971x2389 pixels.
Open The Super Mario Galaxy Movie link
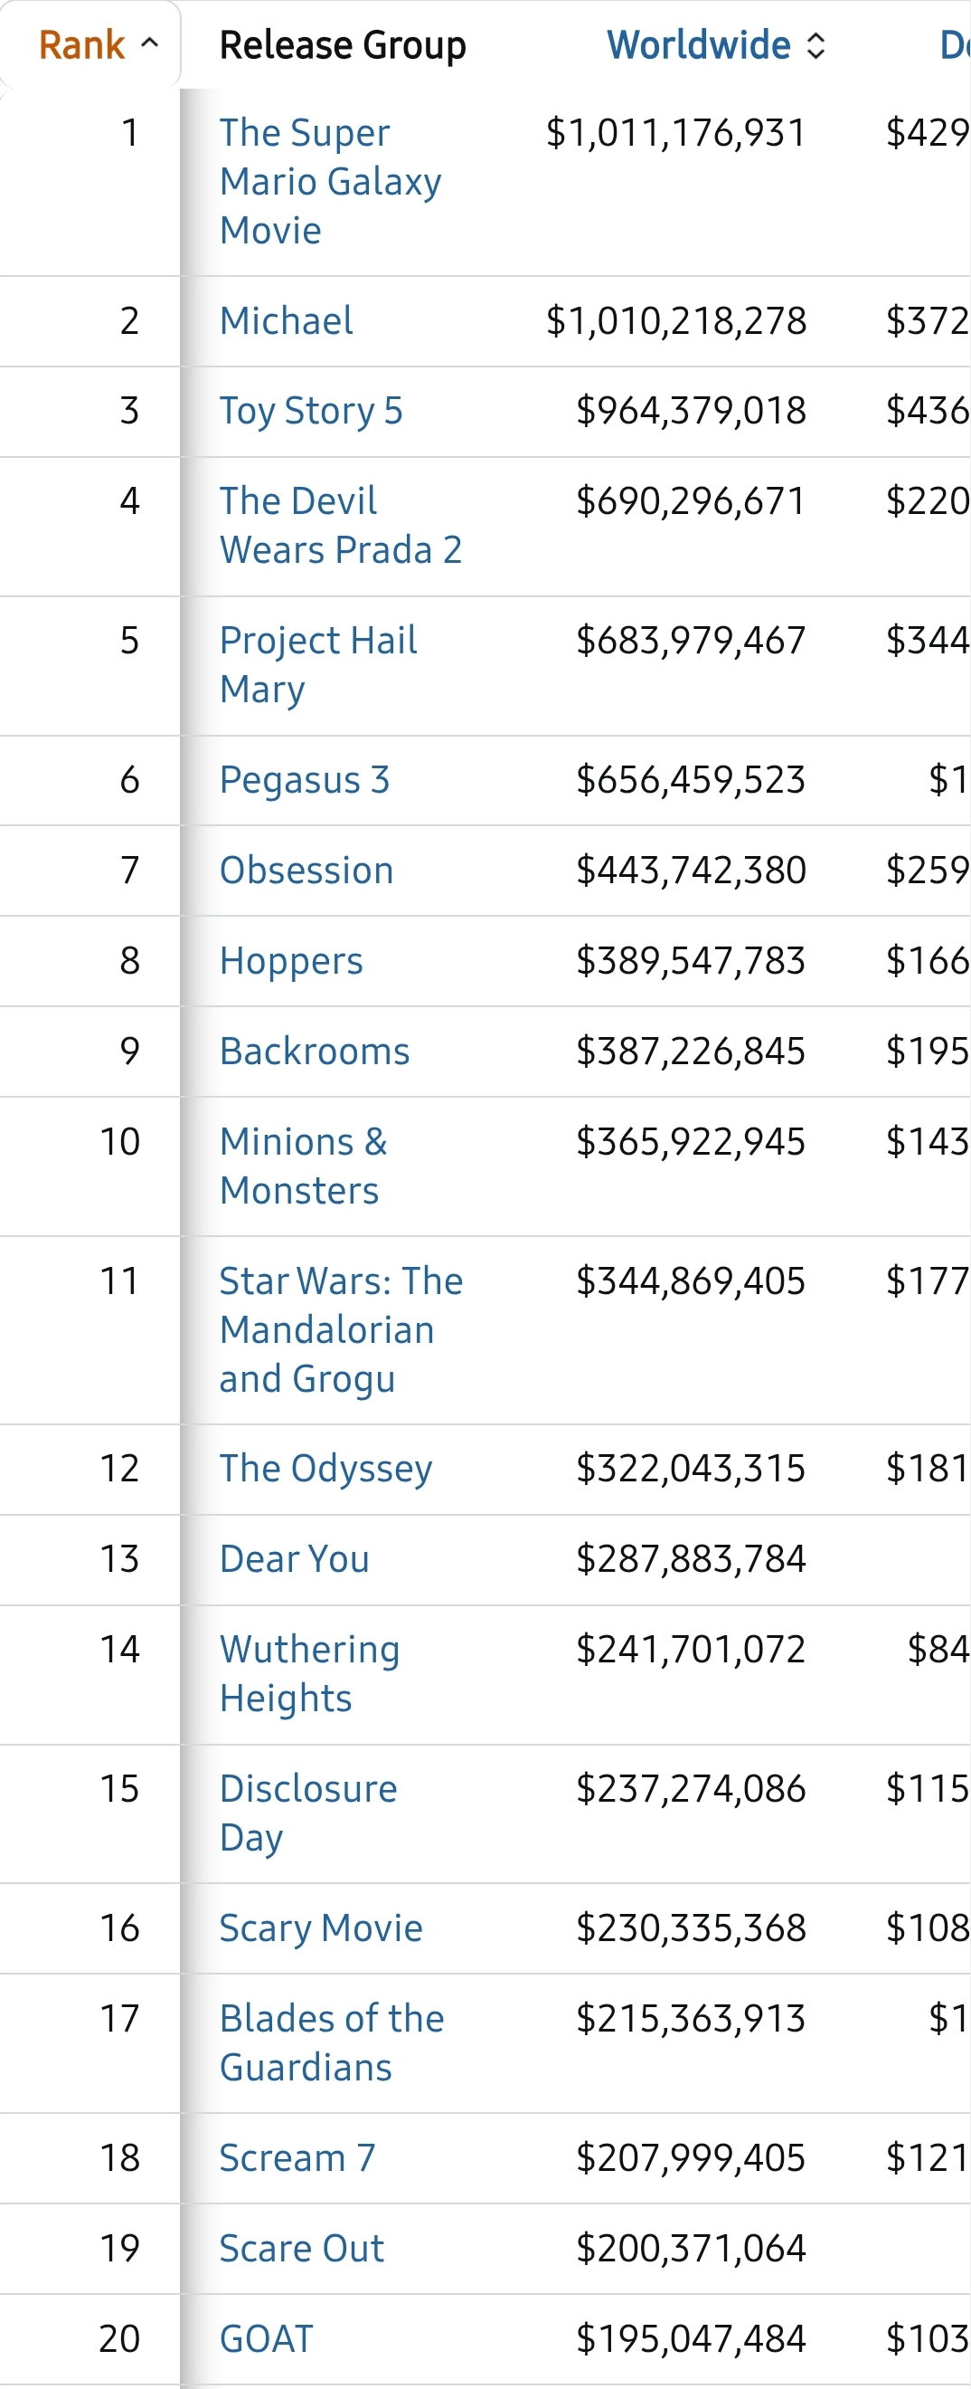pyautogui.click(x=330, y=182)
